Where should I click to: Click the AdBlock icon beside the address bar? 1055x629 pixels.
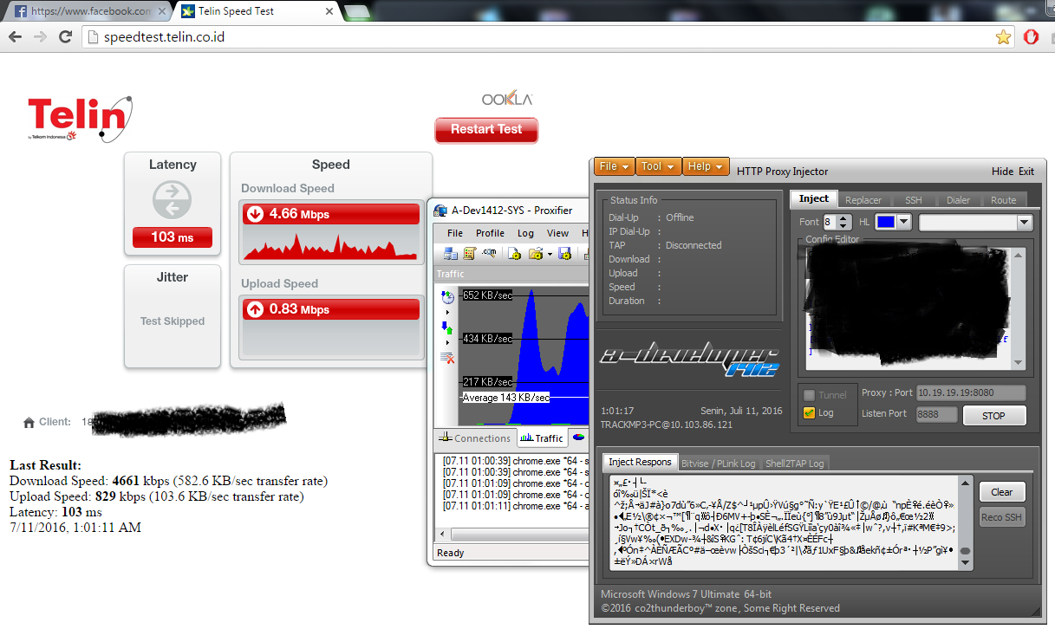(x=1031, y=36)
